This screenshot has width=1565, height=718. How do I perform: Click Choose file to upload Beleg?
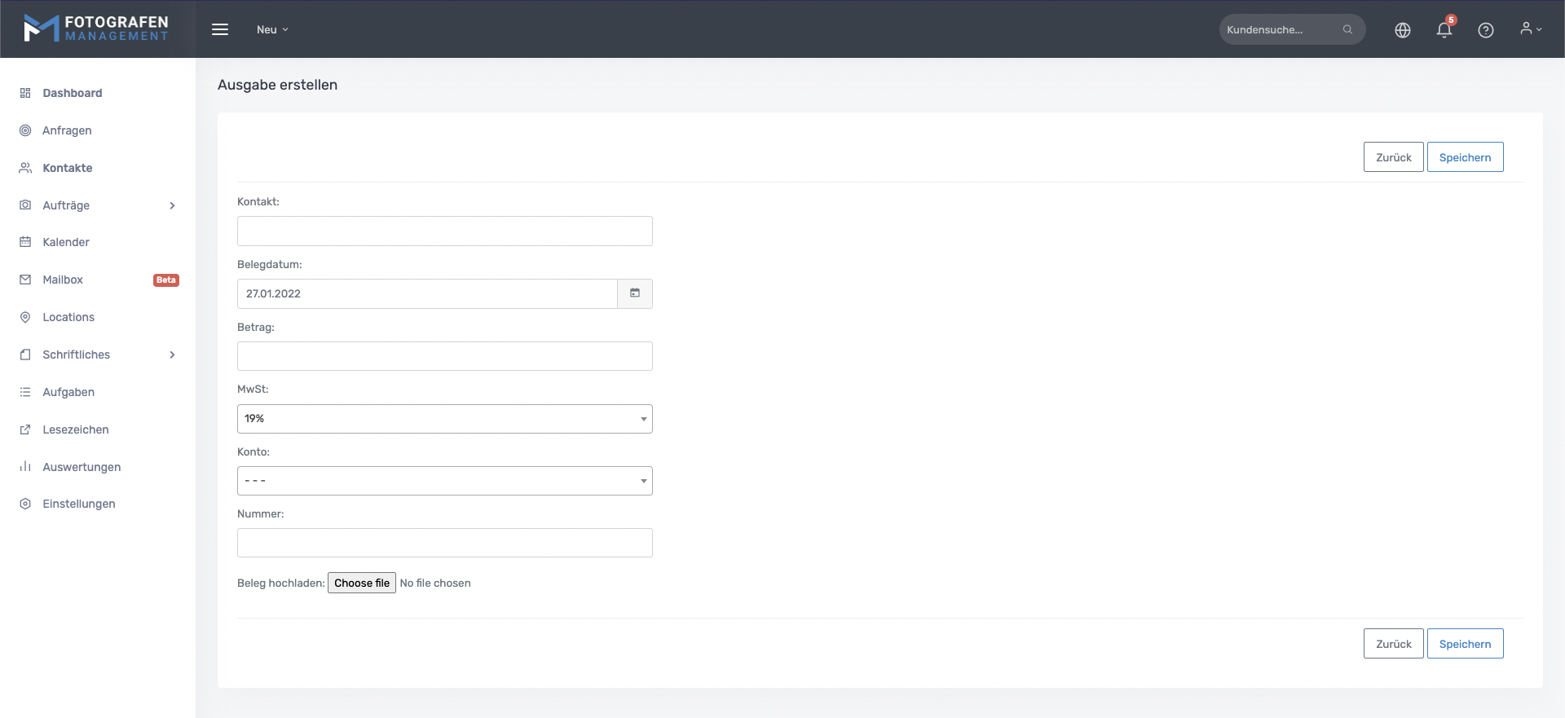(x=362, y=583)
